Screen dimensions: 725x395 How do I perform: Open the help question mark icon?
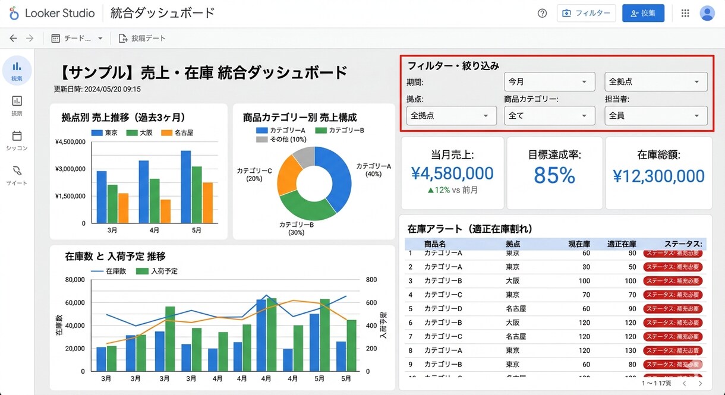point(542,13)
